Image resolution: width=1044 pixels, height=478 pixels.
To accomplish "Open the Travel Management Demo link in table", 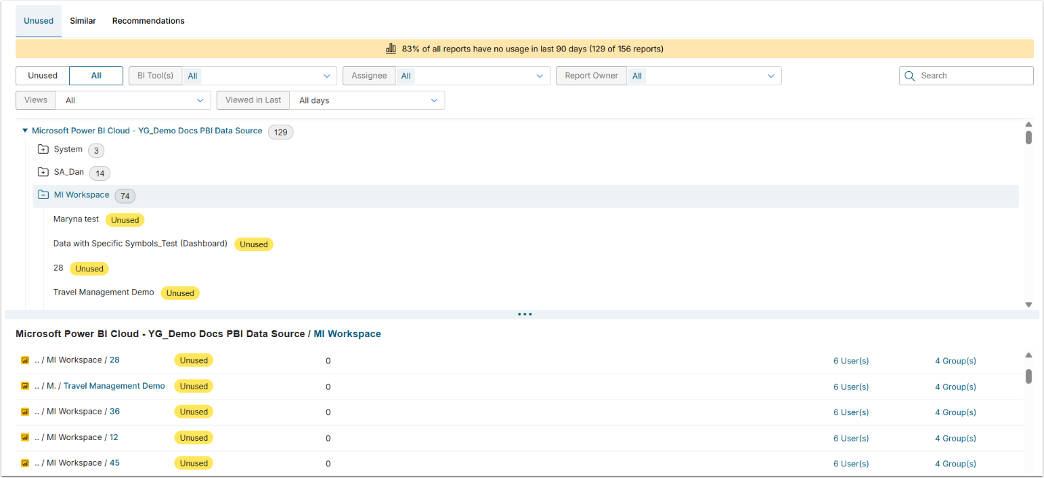I will tap(114, 386).
